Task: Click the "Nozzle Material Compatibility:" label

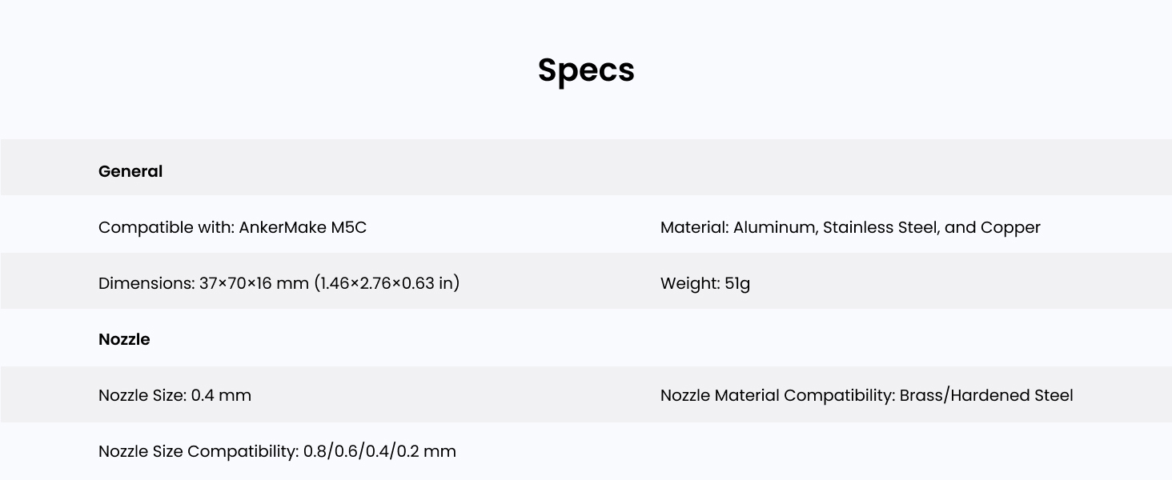Action: pos(777,395)
